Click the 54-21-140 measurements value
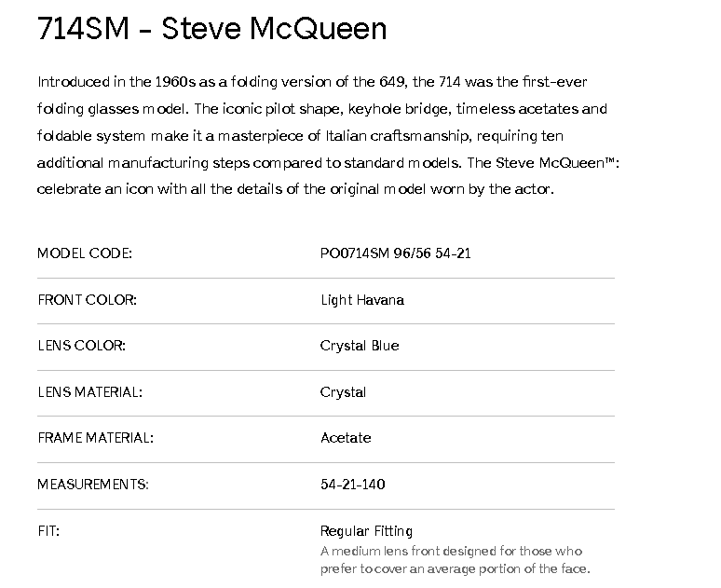This screenshot has width=721, height=588. click(x=352, y=485)
